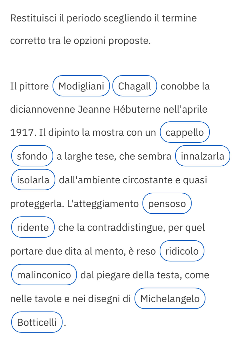Select pensoso as the attitude
Viewport: 244px width, 359px height.
click(x=167, y=203)
